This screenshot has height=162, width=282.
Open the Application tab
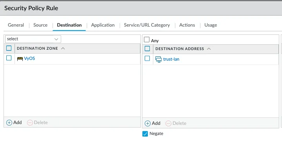(x=103, y=25)
